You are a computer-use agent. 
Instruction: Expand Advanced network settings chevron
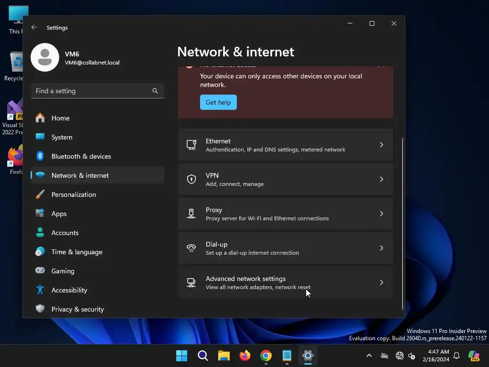[382, 282]
